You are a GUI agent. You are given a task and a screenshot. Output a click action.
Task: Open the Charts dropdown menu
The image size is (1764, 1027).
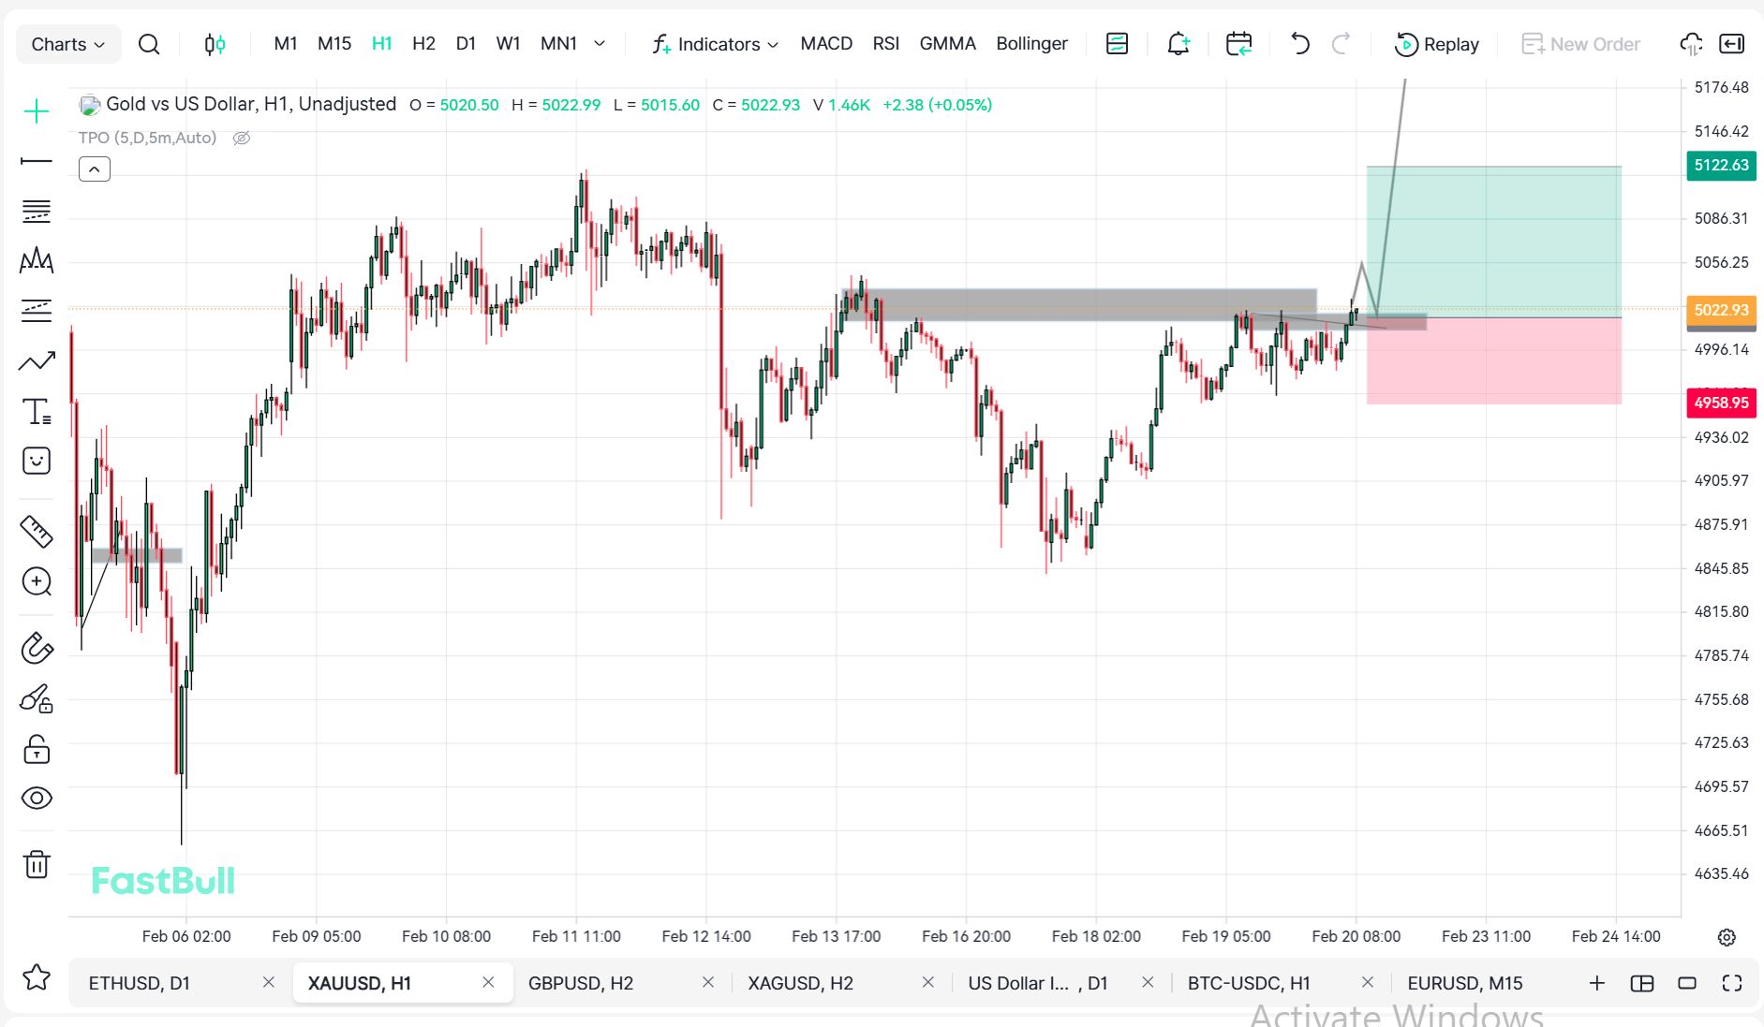tap(67, 44)
